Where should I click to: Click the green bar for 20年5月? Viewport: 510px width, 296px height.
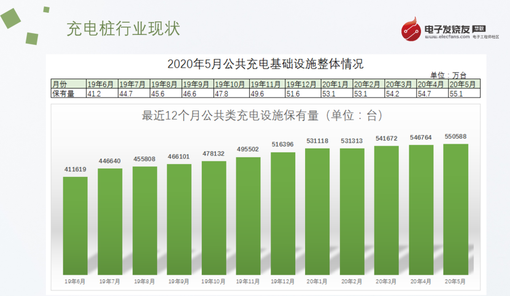[x=455, y=209]
